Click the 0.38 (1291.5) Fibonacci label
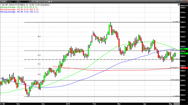 (x=175, y=50)
